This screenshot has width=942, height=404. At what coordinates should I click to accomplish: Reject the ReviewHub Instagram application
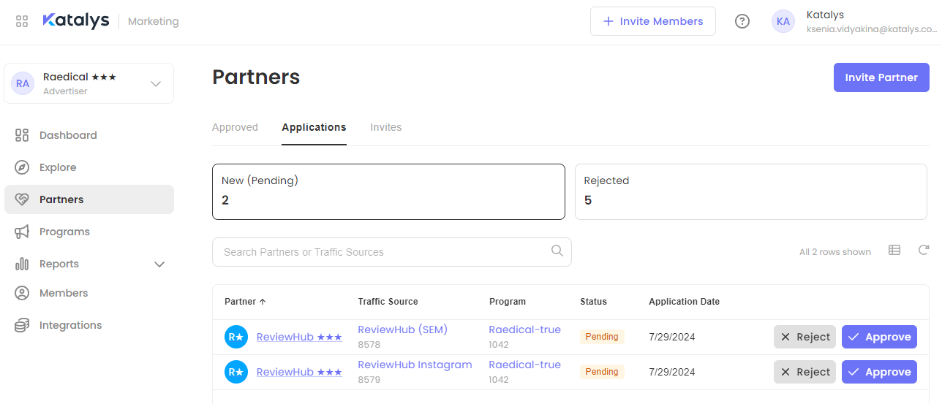coord(805,372)
